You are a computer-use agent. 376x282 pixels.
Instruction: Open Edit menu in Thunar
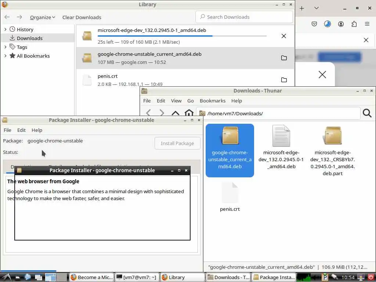click(x=161, y=101)
